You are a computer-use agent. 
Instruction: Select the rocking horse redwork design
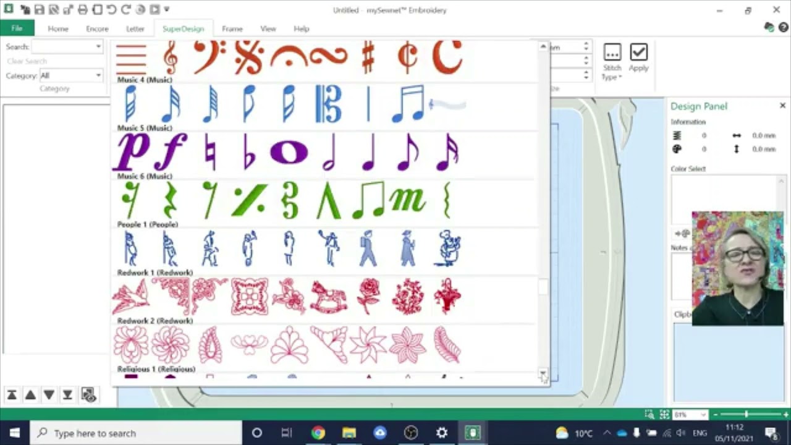pos(328,297)
